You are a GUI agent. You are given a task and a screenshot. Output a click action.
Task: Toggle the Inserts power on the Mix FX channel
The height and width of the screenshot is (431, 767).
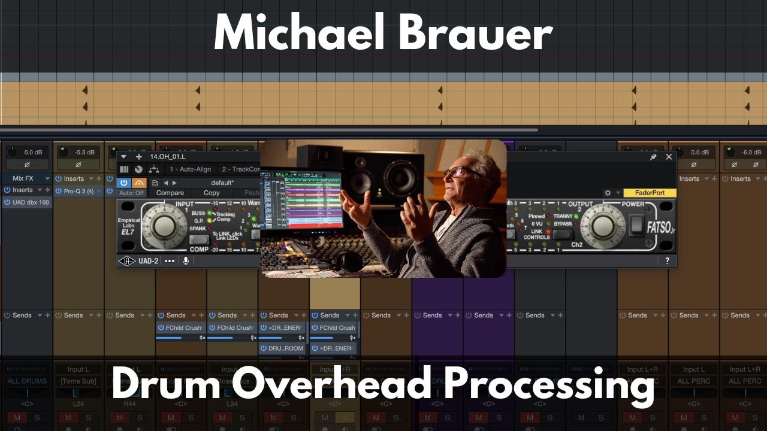point(7,190)
